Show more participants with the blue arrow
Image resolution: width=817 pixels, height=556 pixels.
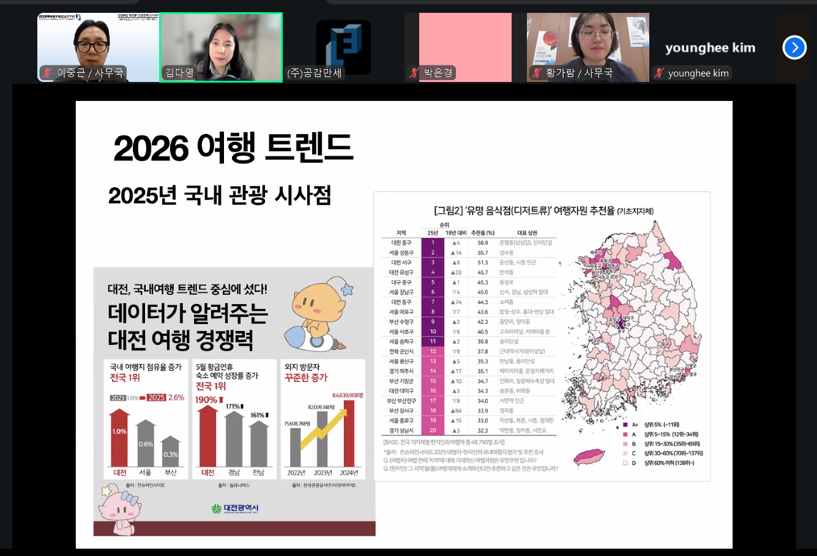coord(794,47)
